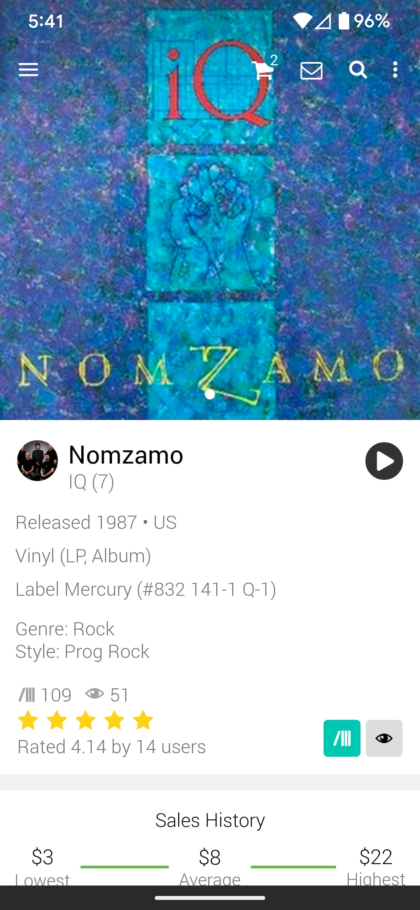Open the Sales History section
Screen dimensions: 420x910
210,820
